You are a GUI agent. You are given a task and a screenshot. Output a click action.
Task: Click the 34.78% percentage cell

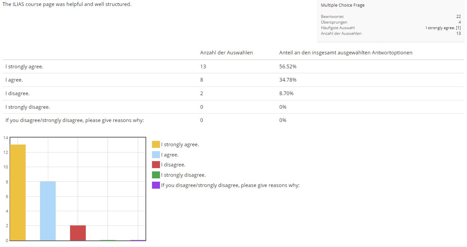287,80
